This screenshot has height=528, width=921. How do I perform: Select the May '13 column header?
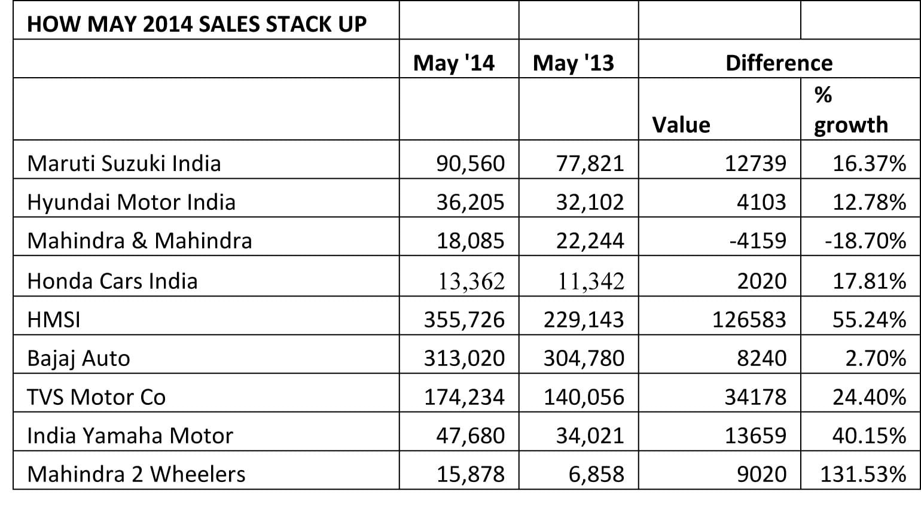coord(573,63)
